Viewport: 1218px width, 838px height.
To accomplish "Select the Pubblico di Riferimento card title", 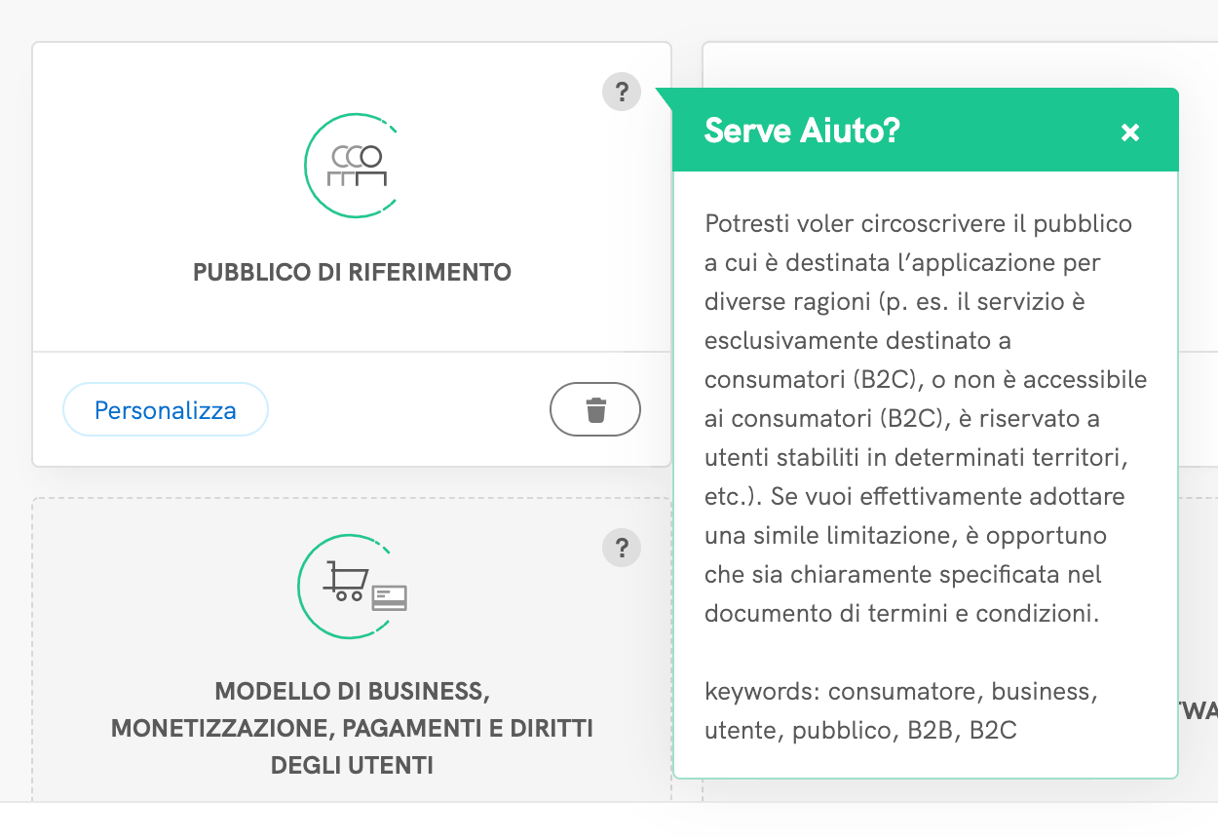I will click(x=352, y=273).
